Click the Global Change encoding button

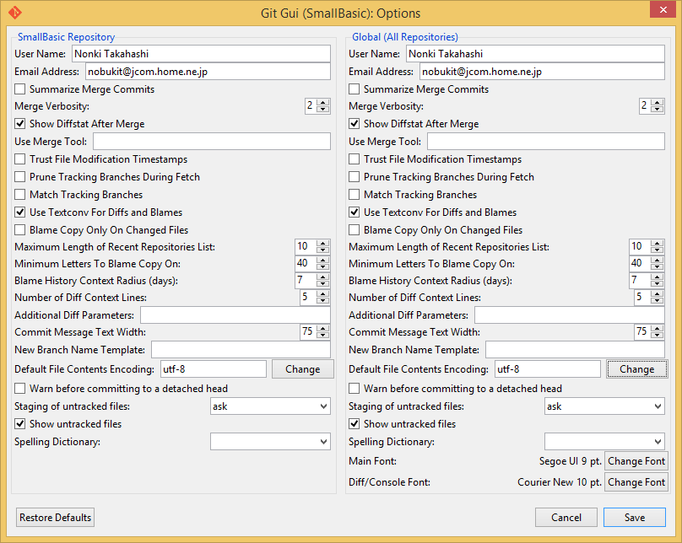coord(636,369)
